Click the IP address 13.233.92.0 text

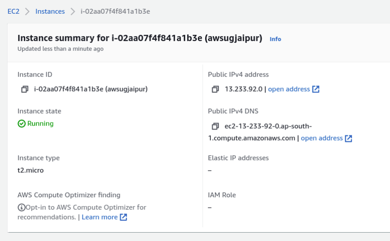click(x=243, y=89)
